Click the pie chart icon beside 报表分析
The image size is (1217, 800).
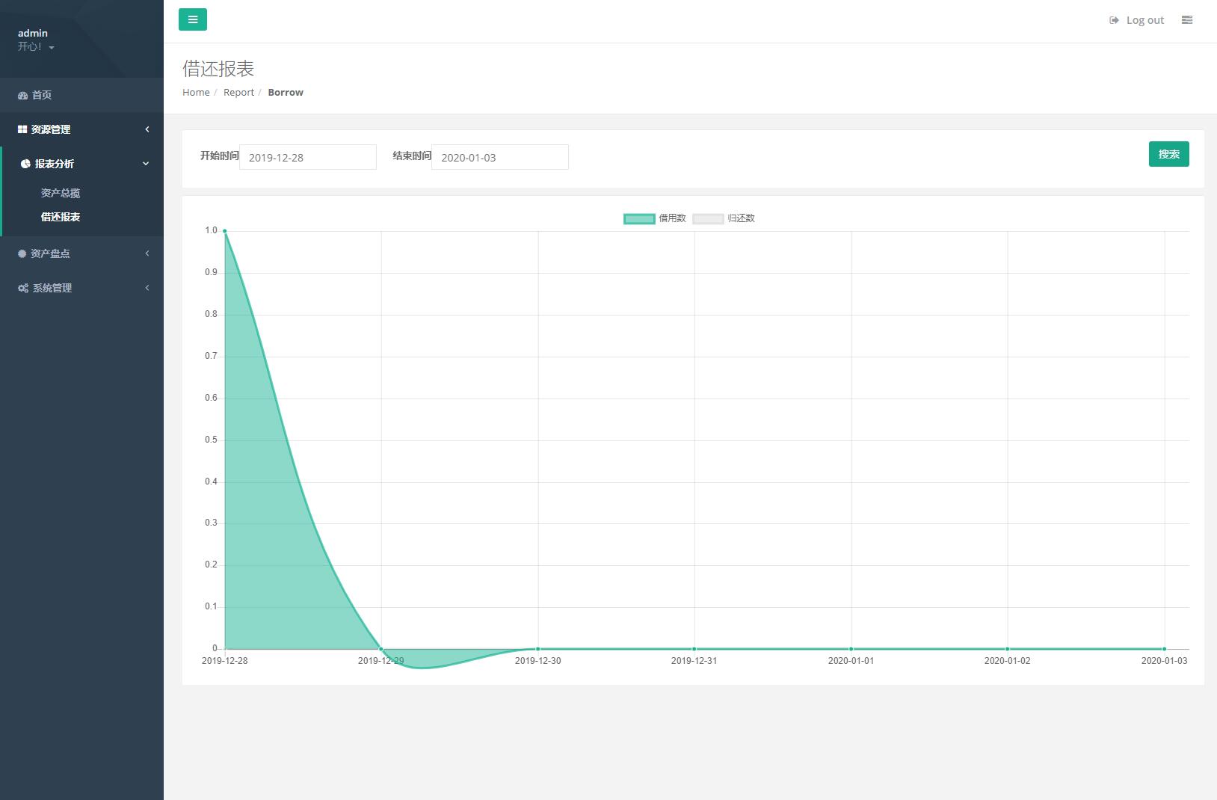[25, 164]
